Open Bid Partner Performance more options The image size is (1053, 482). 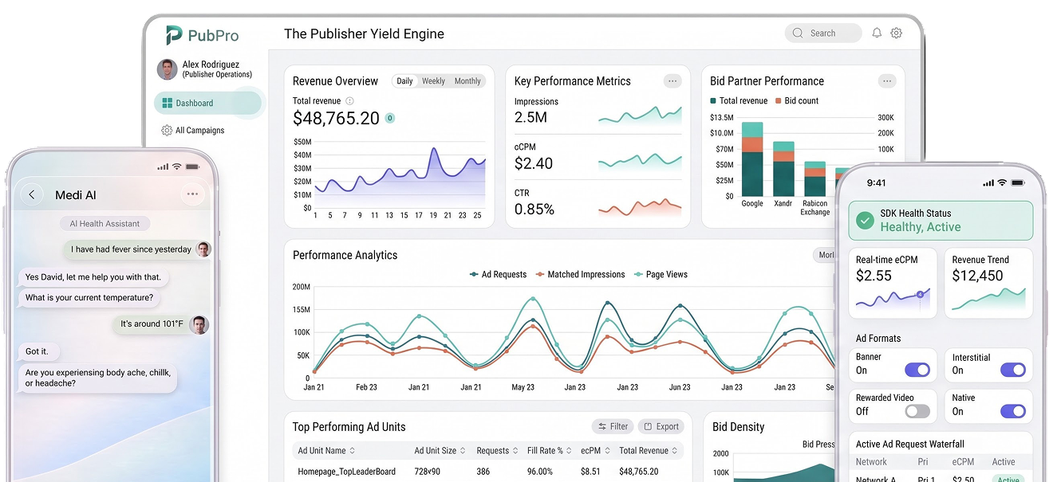[x=887, y=80]
